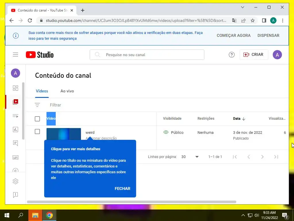
Task: Click the Público visibility eye icon
Action: 166,132
